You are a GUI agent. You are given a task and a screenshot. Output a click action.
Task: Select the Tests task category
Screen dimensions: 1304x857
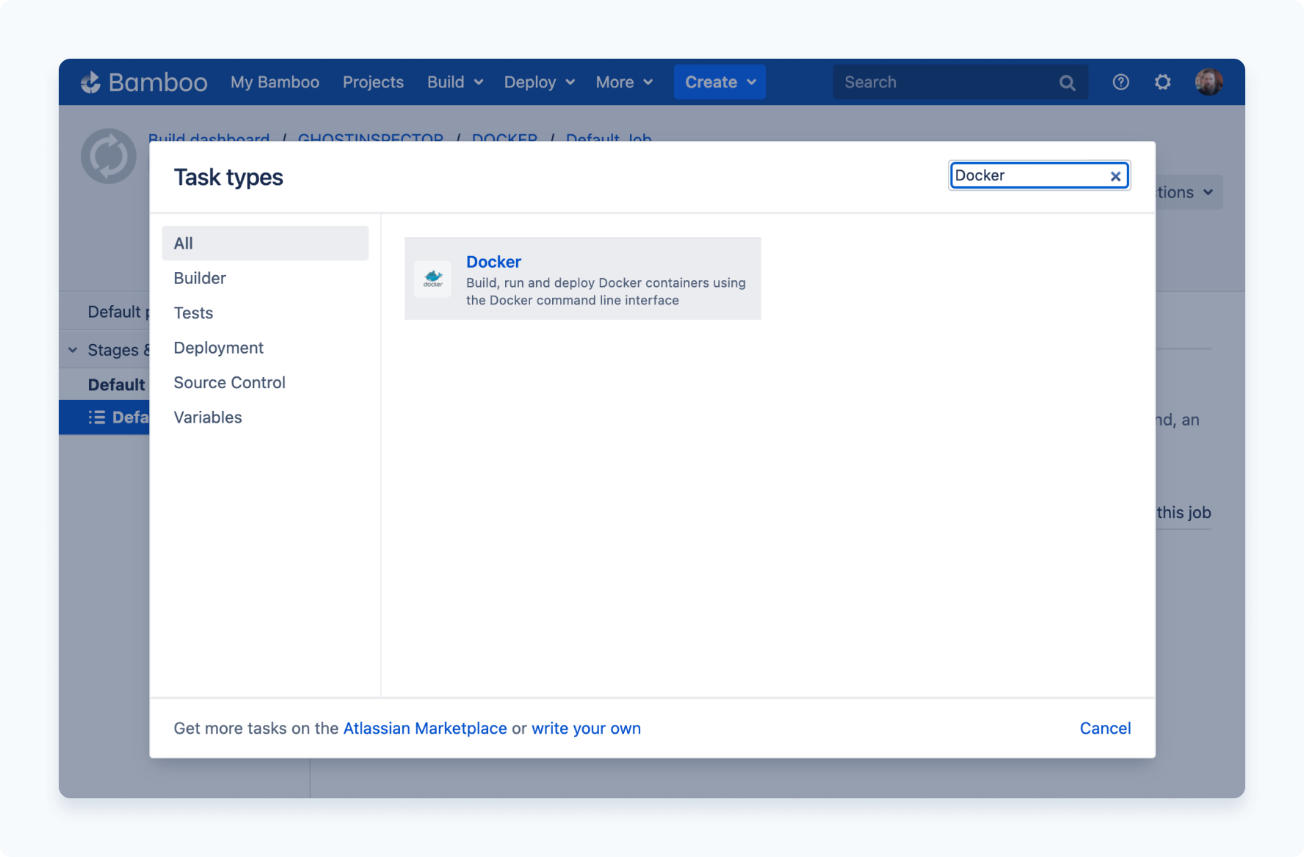coord(192,313)
